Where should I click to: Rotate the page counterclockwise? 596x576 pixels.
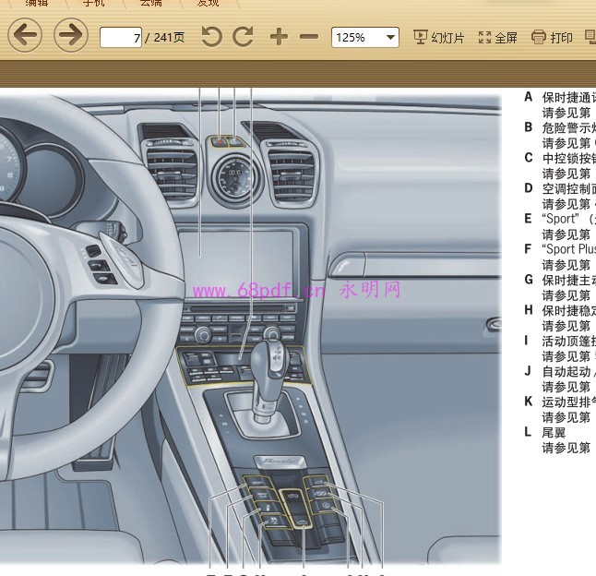(211, 37)
